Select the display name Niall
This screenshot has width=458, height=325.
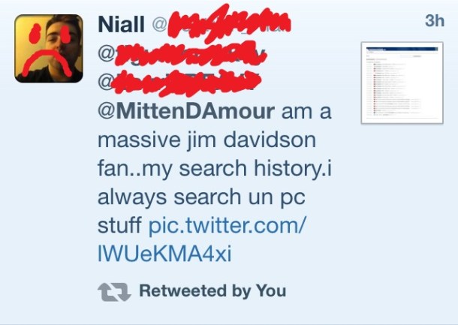coord(121,24)
